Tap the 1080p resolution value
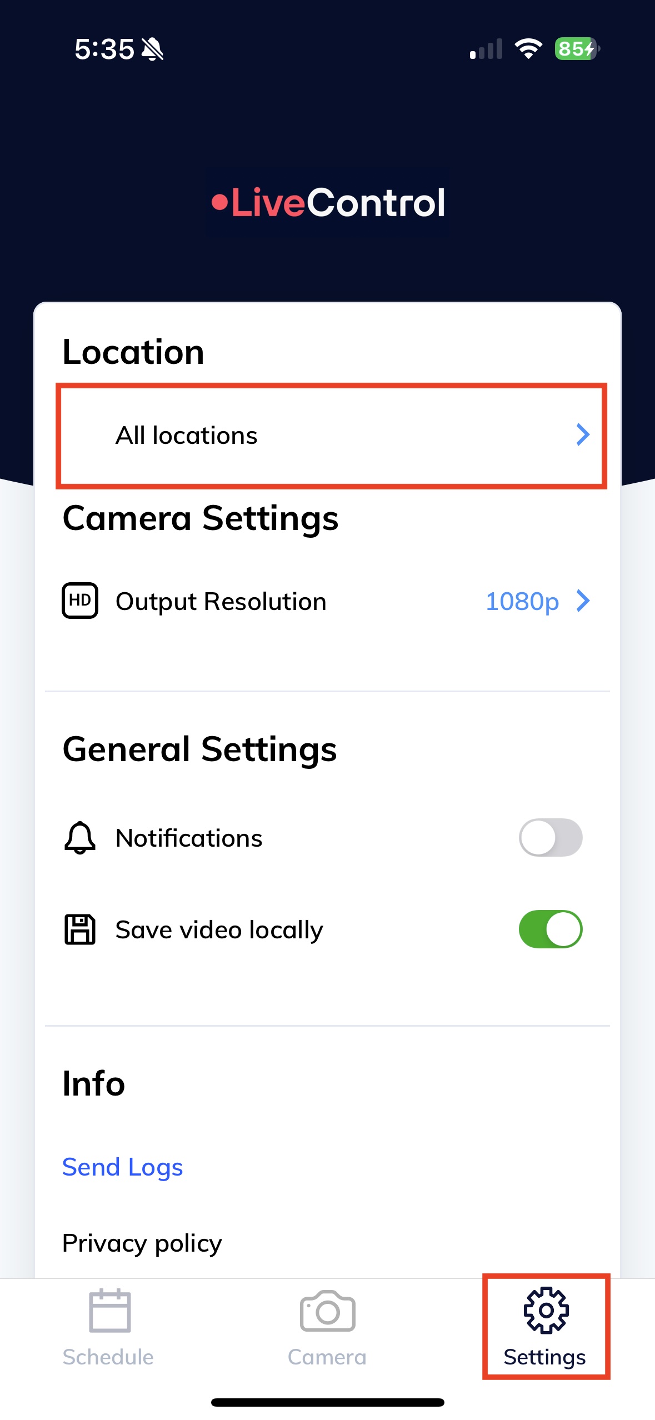The image size is (655, 1420). point(522,601)
